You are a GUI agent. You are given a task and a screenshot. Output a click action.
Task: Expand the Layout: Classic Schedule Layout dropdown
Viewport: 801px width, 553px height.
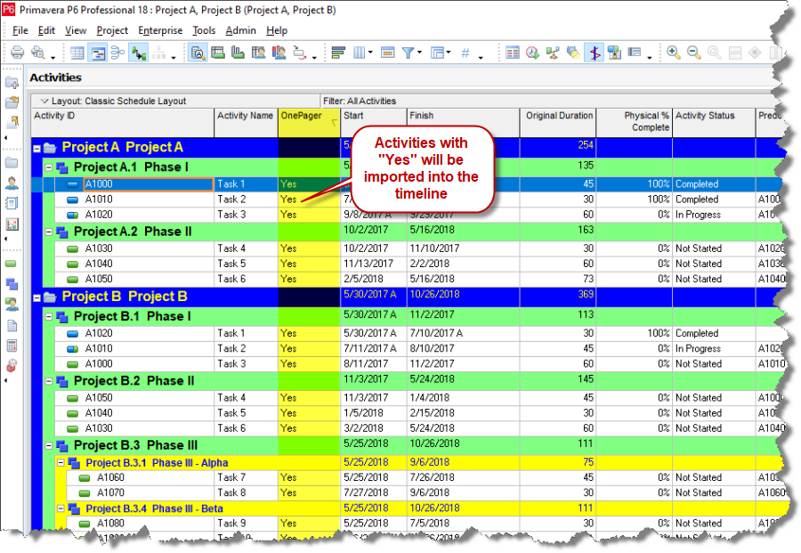[44, 102]
